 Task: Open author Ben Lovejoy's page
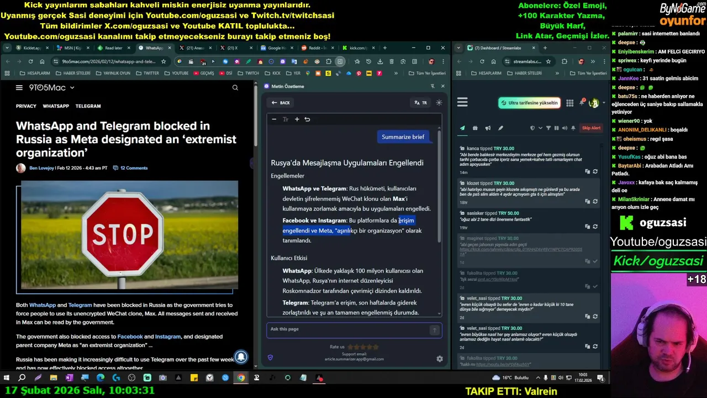(41, 168)
